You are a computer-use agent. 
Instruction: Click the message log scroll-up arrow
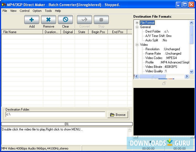(130, 130)
